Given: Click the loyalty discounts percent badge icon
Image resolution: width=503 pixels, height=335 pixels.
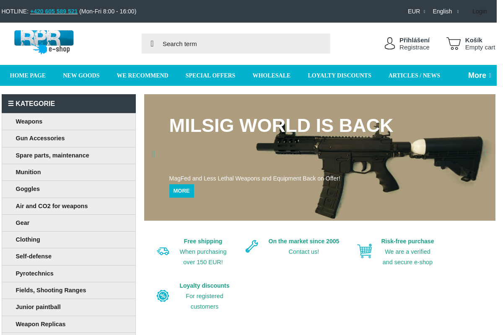Looking at the screenshot, I should 163,296.
